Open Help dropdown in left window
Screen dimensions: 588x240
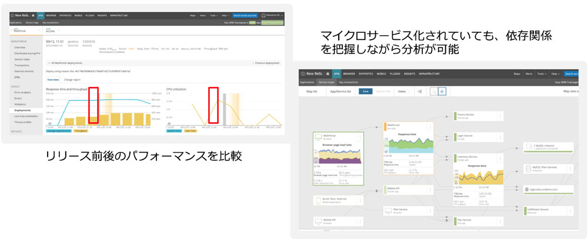225,15
